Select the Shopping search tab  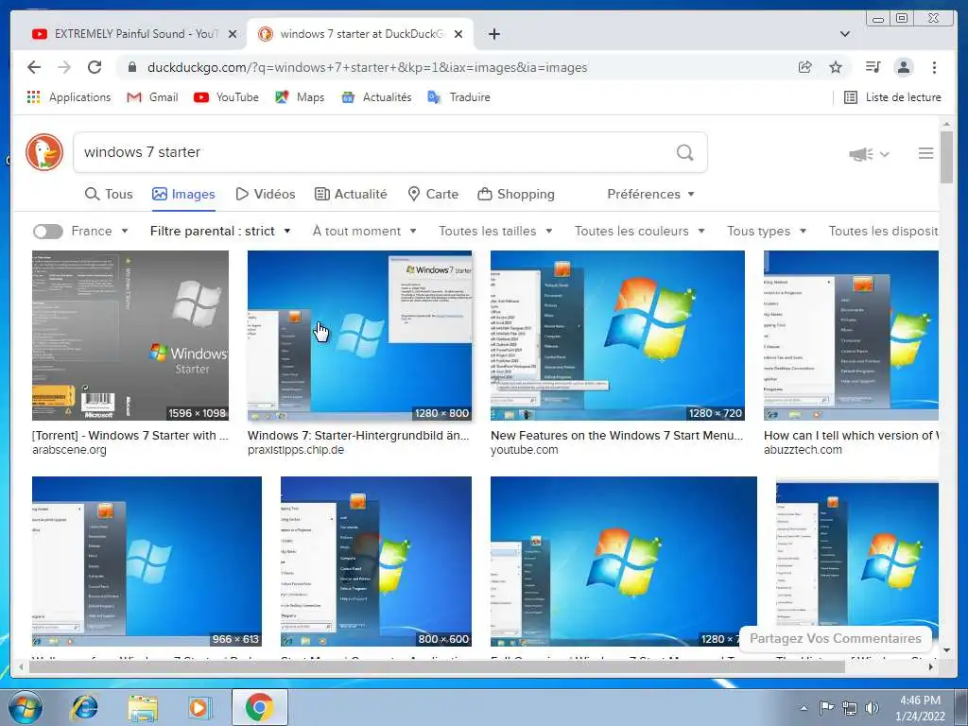(x=516, y=194)
